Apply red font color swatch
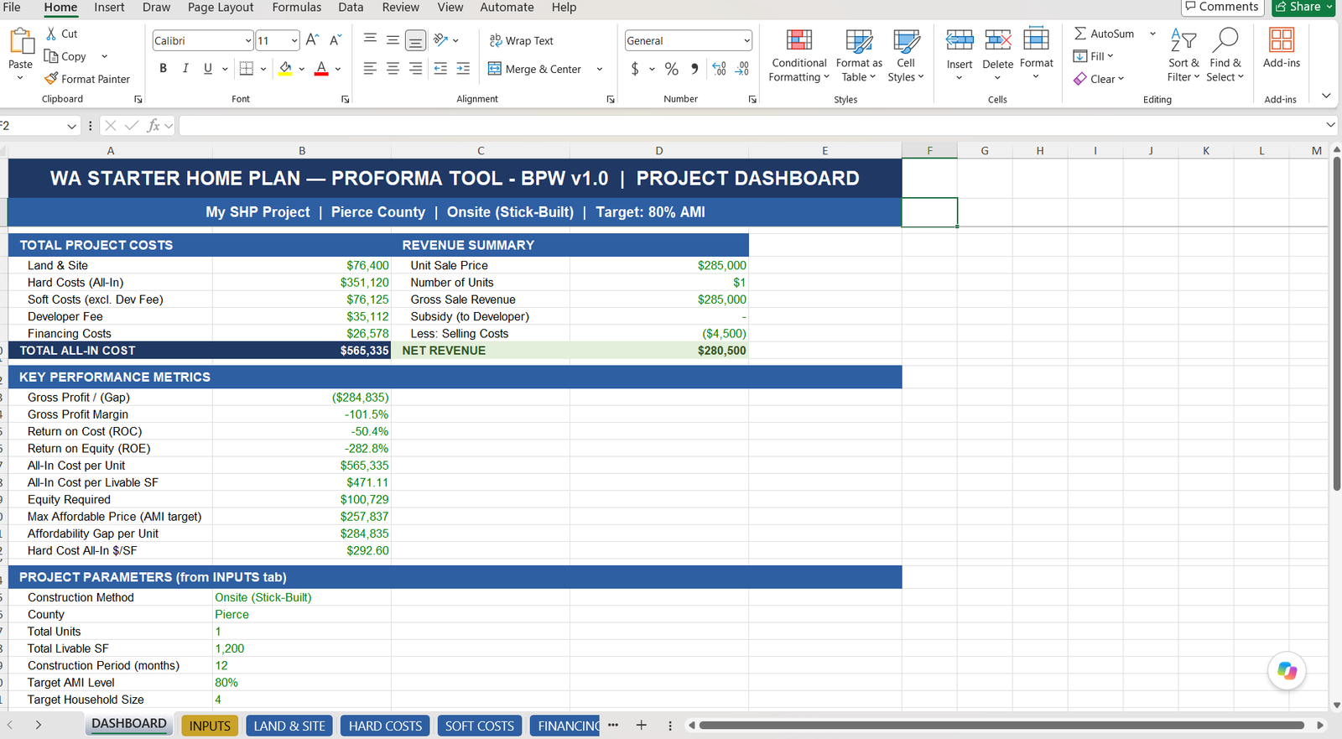This screenshot has width=1342, height=739. pyautogui.click(x=321, y=69)
